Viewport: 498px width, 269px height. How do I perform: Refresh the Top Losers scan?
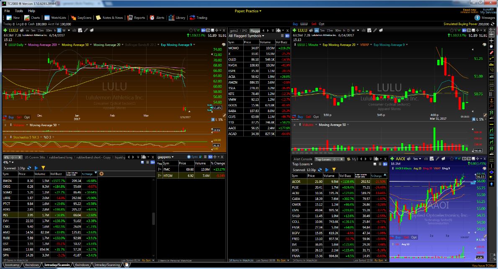coord(320,170)
